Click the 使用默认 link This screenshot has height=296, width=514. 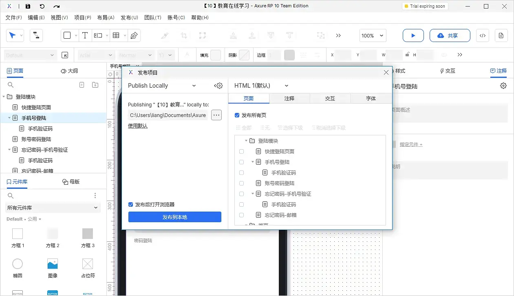coord(138,126)
